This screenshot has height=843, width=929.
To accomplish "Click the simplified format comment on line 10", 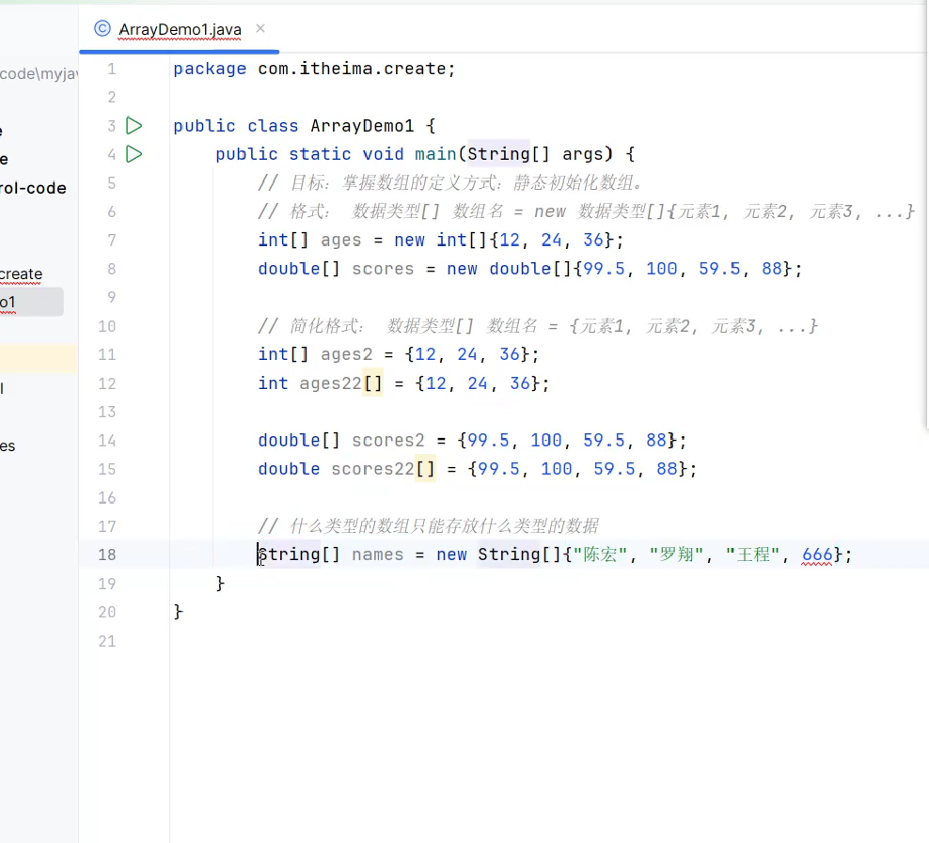I will click(x=538, y=325).
